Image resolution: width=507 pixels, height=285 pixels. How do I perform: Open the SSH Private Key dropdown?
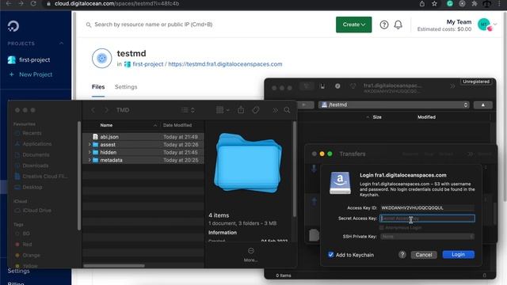coord(427,237)
